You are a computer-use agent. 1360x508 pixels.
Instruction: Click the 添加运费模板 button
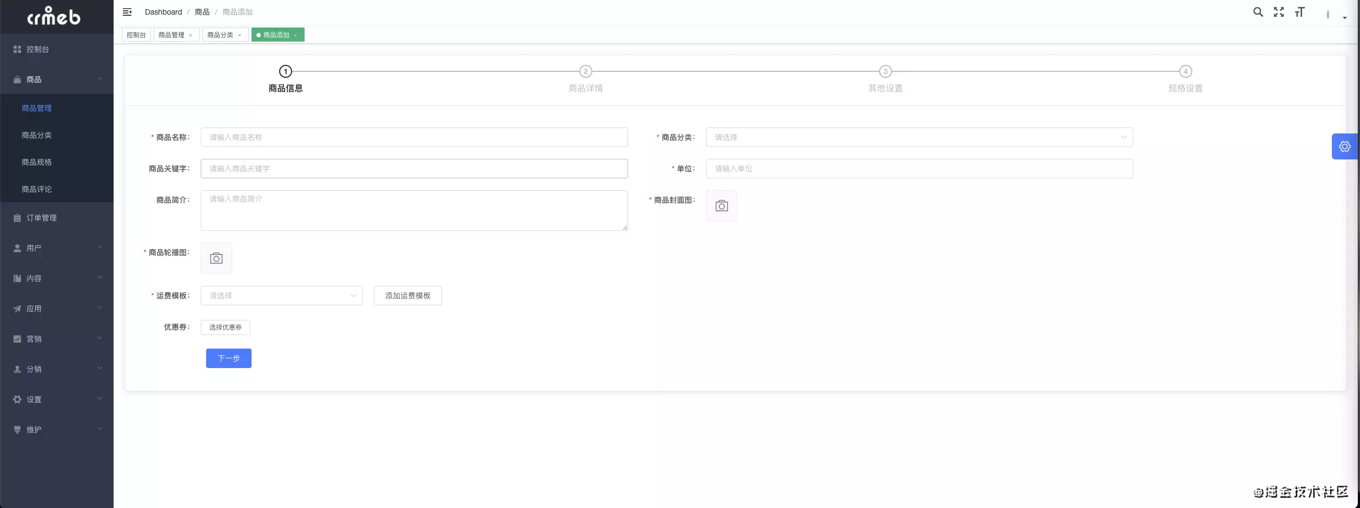coord(407,296)
